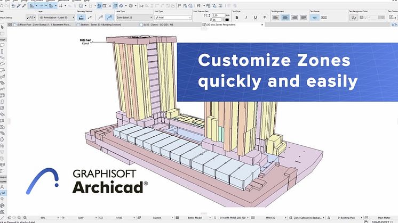Click the Trim scissors icon

coord(141,5)
